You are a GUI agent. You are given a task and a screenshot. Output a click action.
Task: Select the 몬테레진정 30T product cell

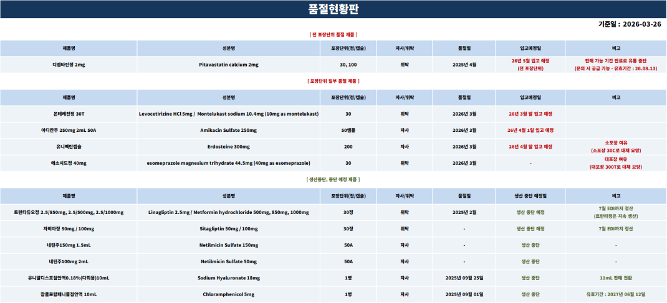[69, 114]
